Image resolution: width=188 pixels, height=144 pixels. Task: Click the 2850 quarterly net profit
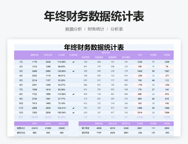pyautogui.click(x=167, y=128)
